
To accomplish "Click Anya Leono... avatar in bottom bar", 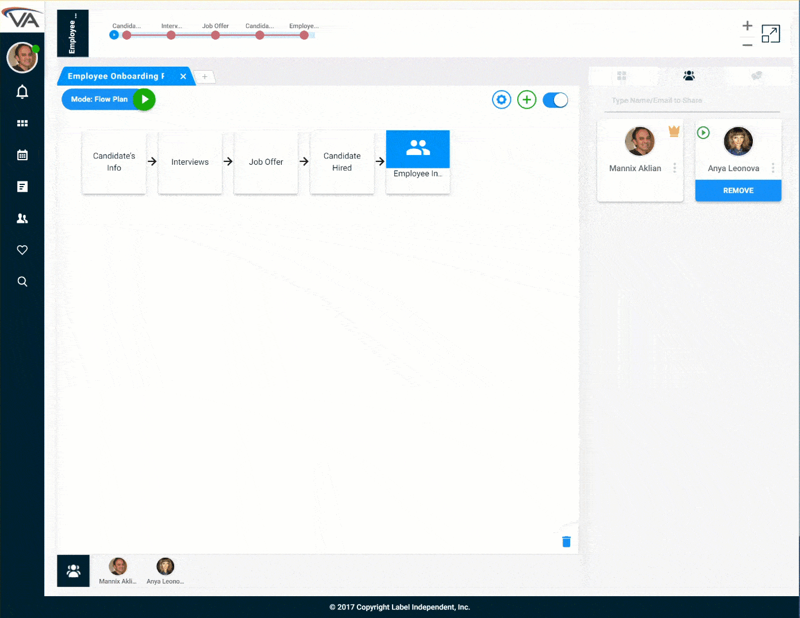I will pos(166,566).
